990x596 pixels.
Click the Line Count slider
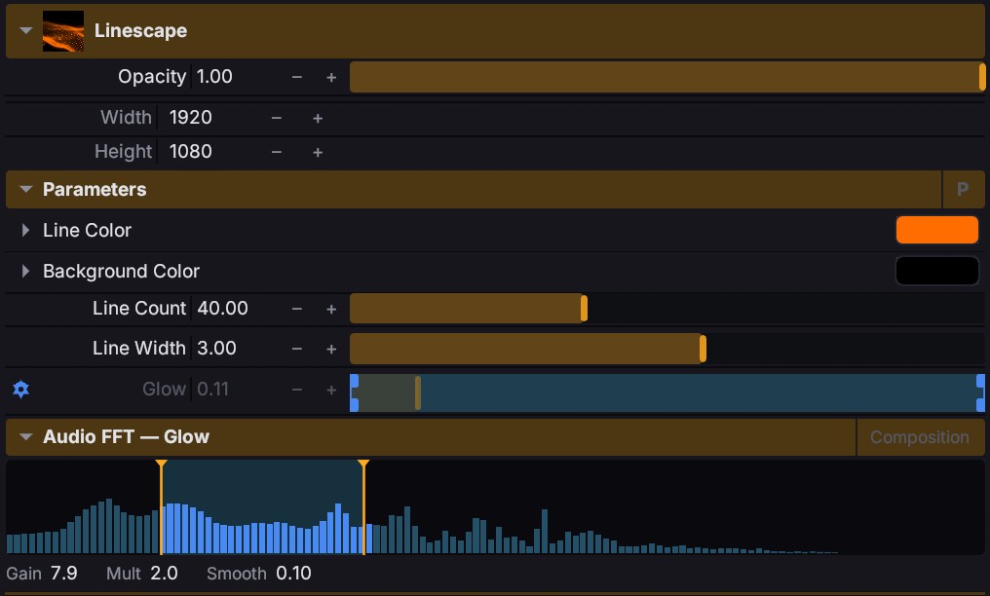point(667,309)
